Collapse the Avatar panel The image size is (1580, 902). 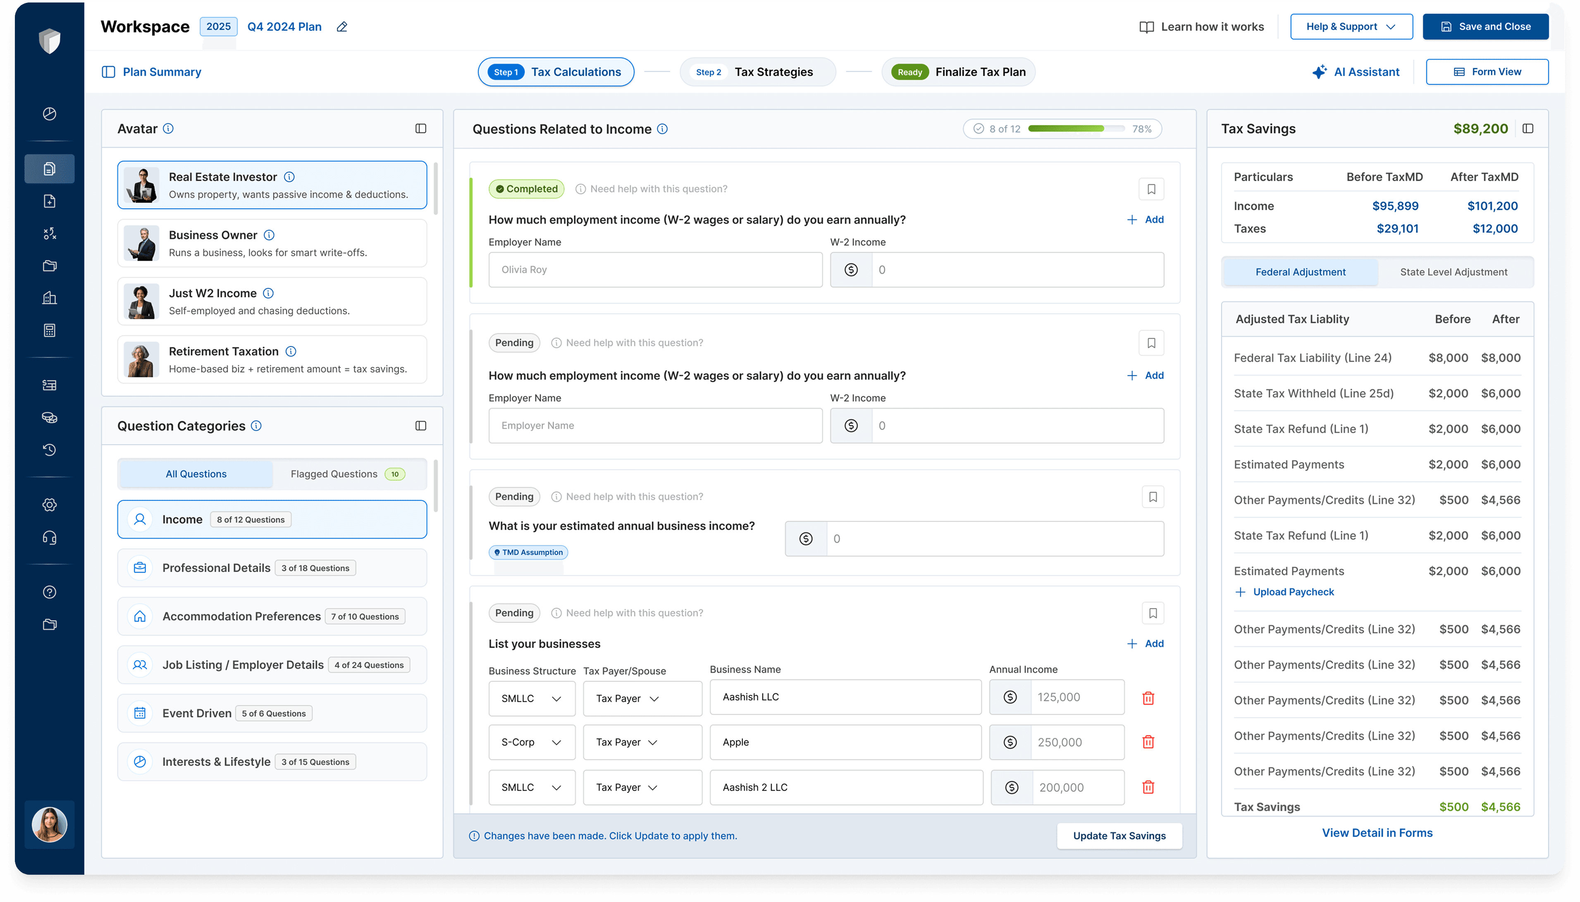coord(420,128)
